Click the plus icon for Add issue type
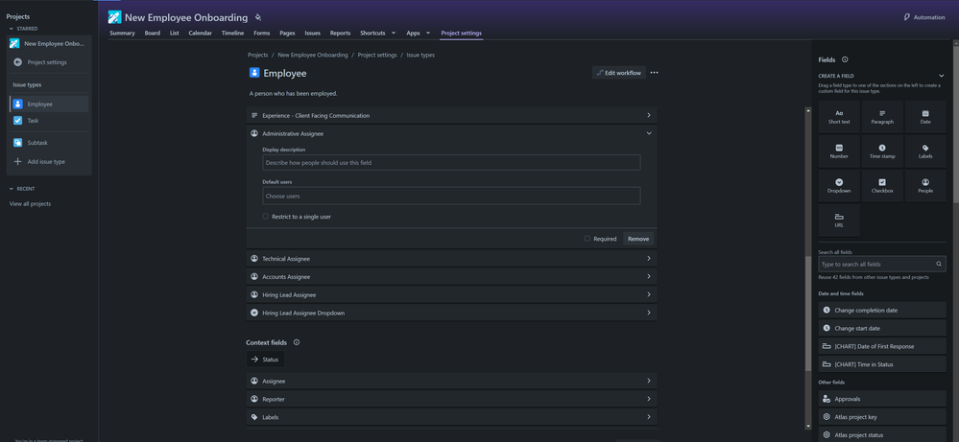The width and height of the screenshot is (959, 442). click(x=17, y=162)
